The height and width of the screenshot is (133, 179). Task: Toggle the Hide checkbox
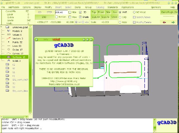tap(70, 12)
